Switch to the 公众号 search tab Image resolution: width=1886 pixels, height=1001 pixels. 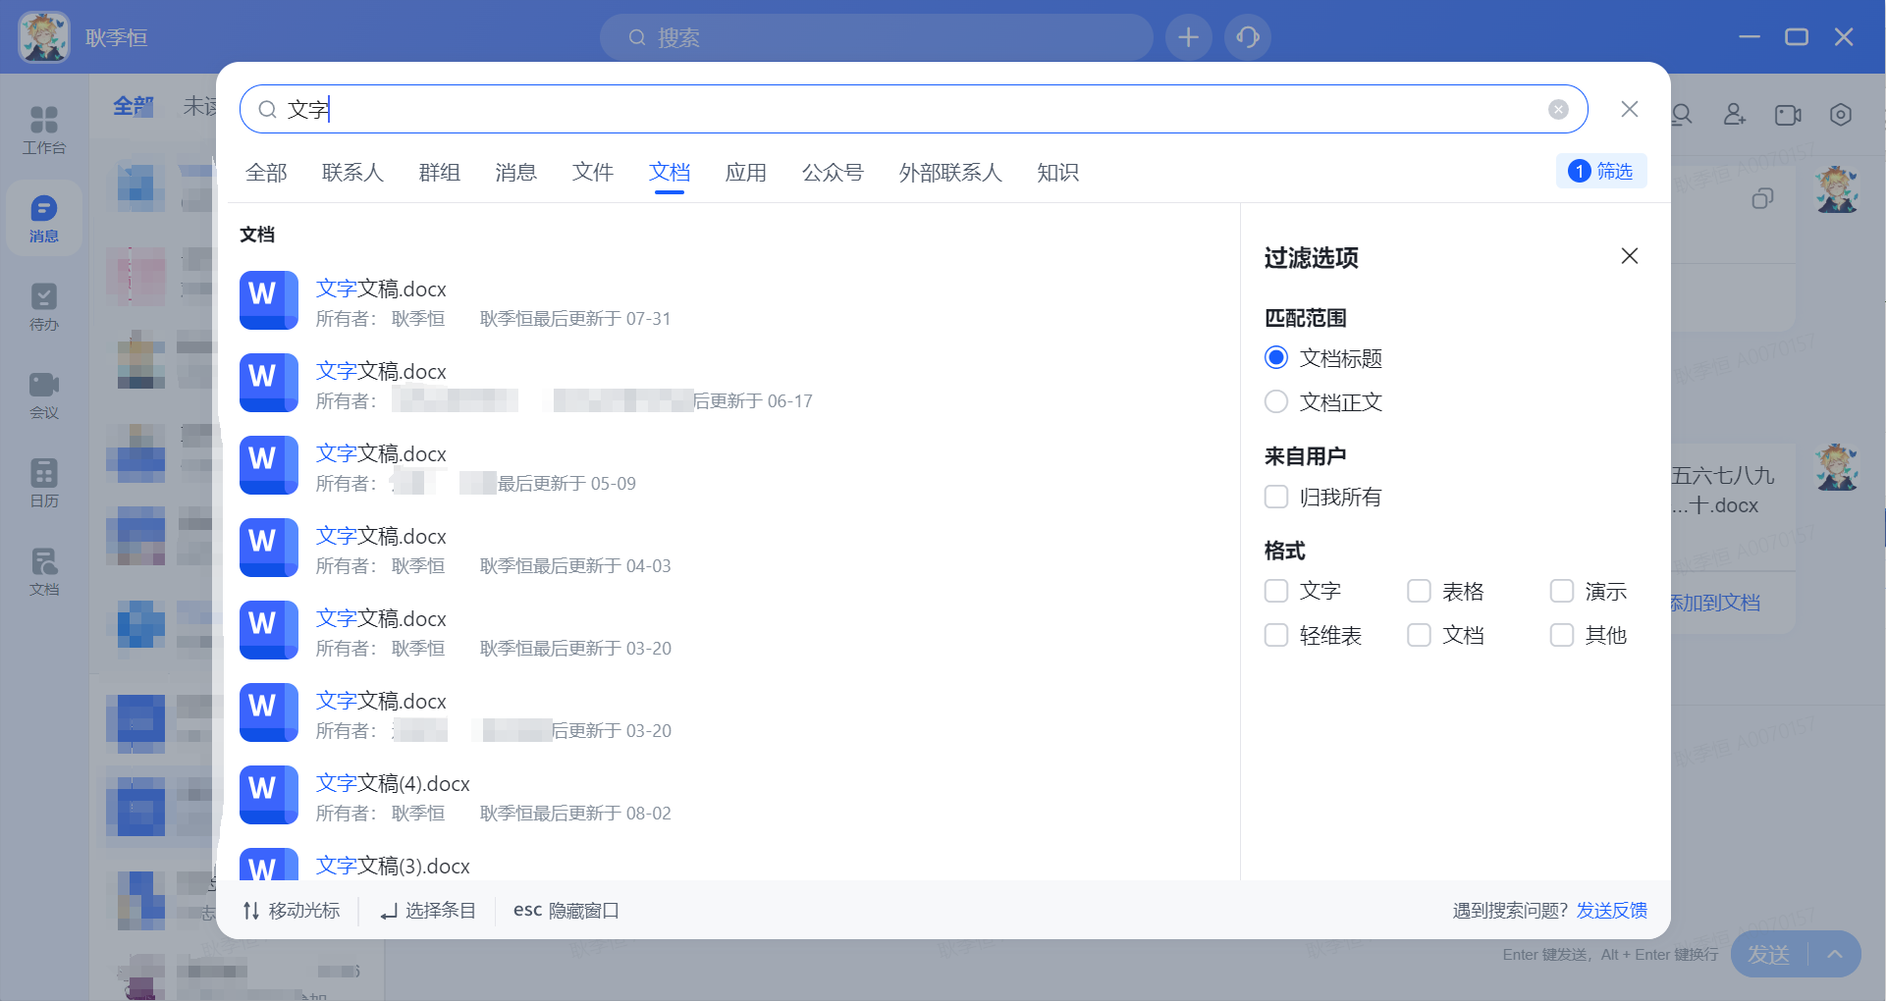pyautogui.click(x=833, y=173)
